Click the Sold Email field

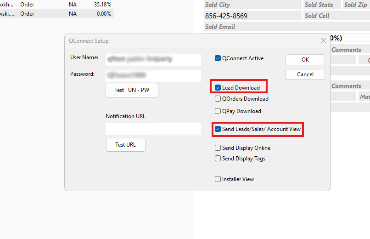pyautogui.click(x=287, y=27)
